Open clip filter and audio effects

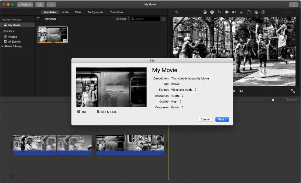pos(256,12)
